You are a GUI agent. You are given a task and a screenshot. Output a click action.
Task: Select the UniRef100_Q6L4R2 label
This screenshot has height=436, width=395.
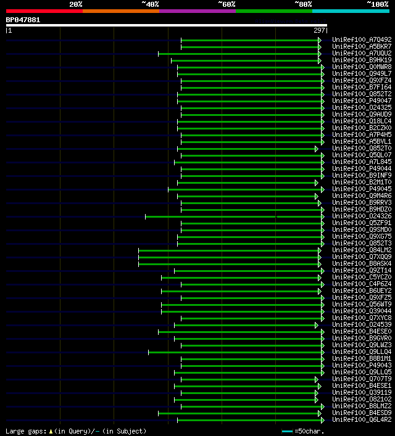pos(362,419)
